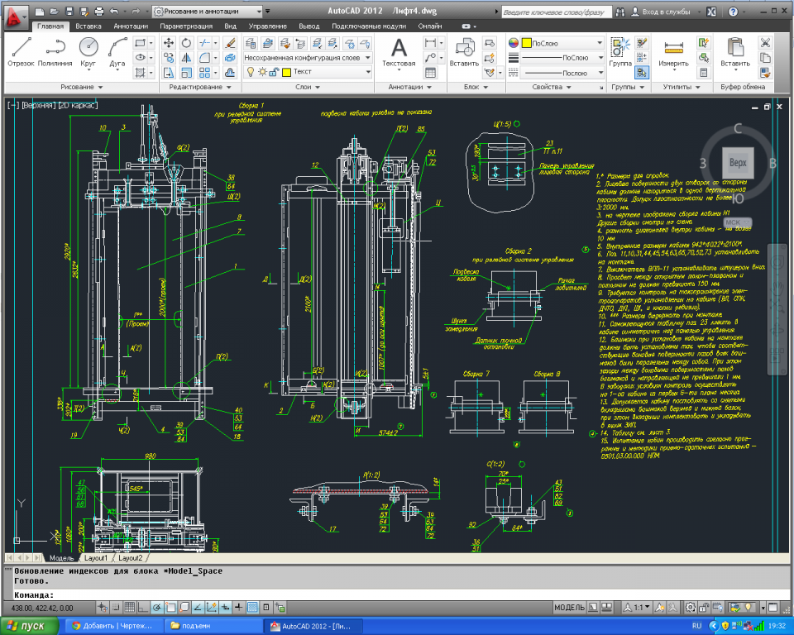Viewport: 794px width, 635px height.
Task: Toggle Snap mode in status bar
Action: (116, 607)
